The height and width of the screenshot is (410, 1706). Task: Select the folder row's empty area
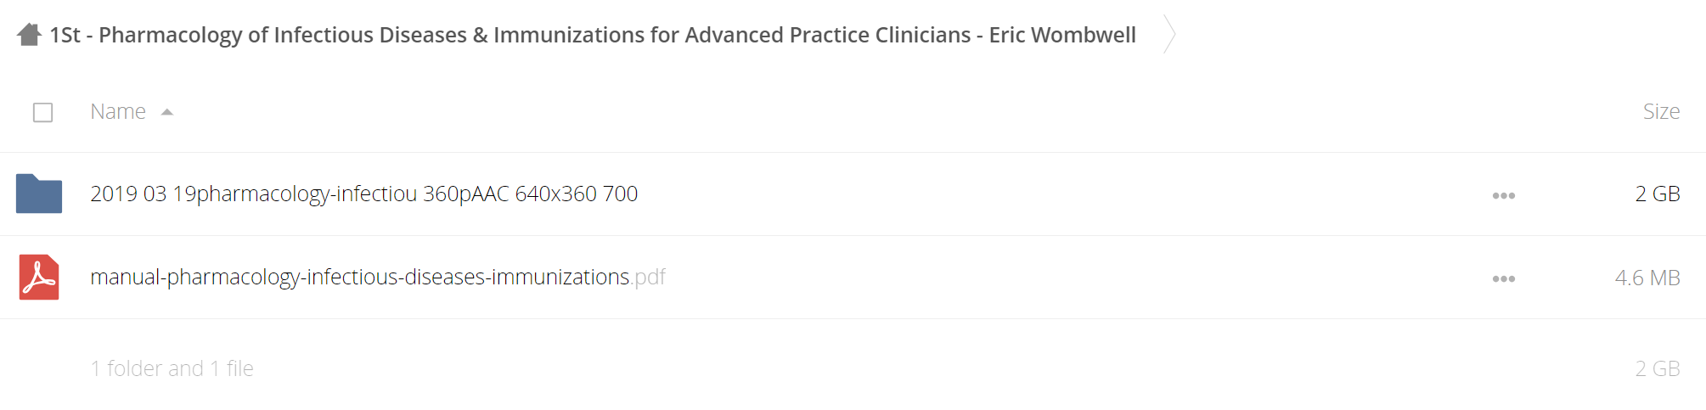[x=1061, y=194]
